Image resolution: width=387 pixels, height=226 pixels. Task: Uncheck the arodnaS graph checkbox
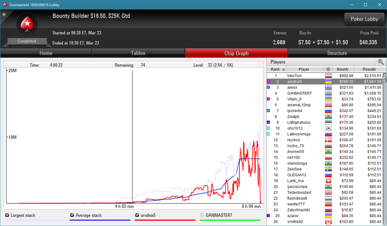coord(137,215)
